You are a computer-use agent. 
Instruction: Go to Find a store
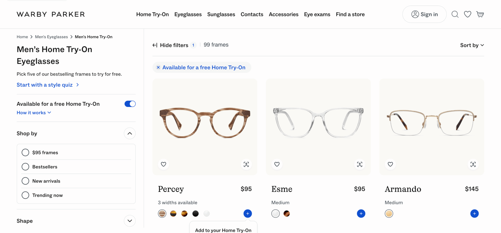coord(350,14)
